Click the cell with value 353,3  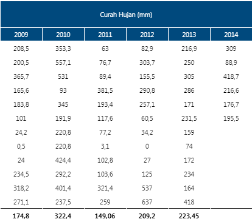[63, 49]
